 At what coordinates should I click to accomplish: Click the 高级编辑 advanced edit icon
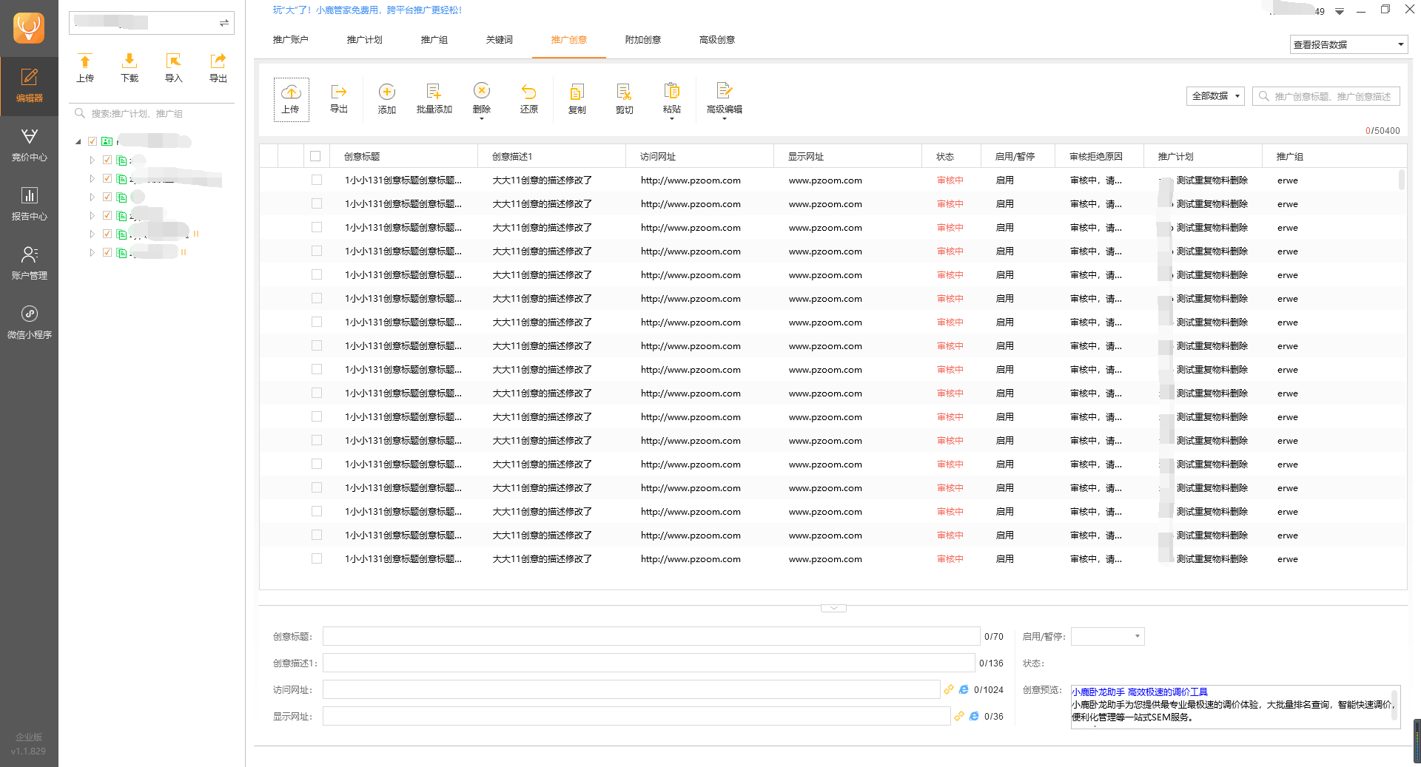coord(724,90)
